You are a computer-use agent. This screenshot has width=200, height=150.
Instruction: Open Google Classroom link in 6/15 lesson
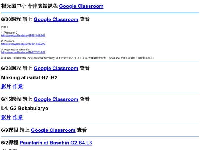(x=56, y=99)
